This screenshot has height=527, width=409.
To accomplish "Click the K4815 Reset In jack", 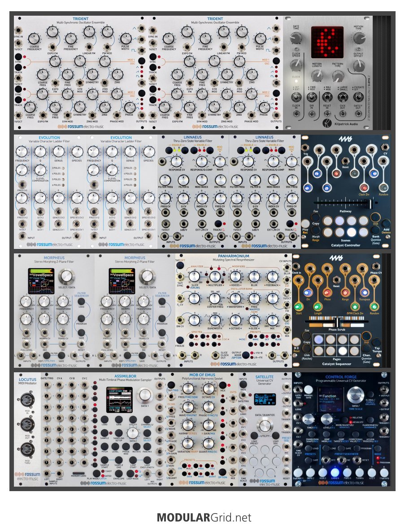I will click(x=327, y=113).
